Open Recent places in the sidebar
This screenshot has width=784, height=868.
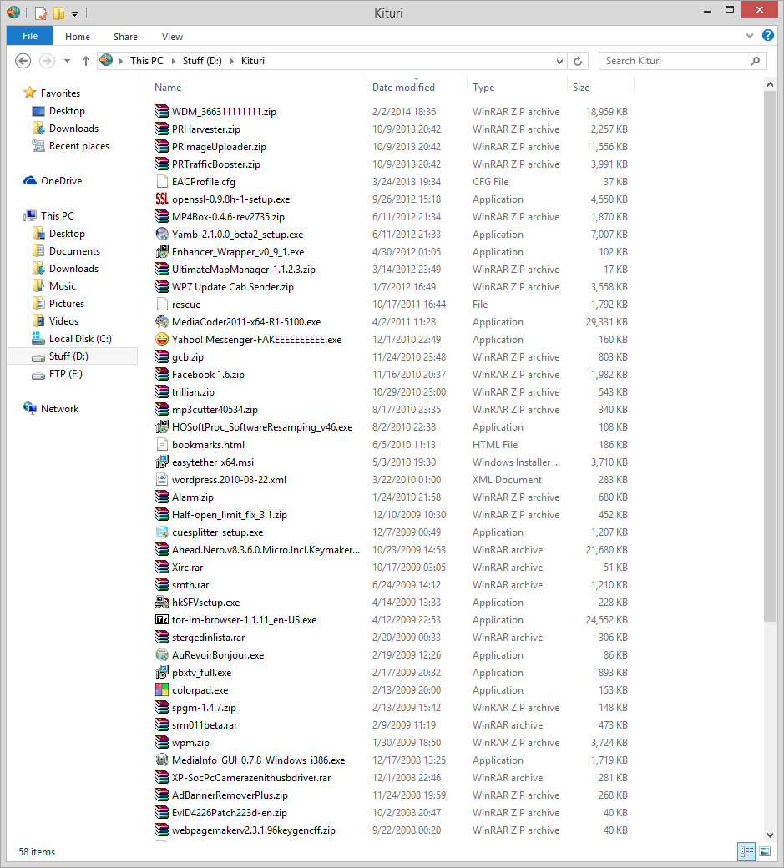tap(79, 146)
